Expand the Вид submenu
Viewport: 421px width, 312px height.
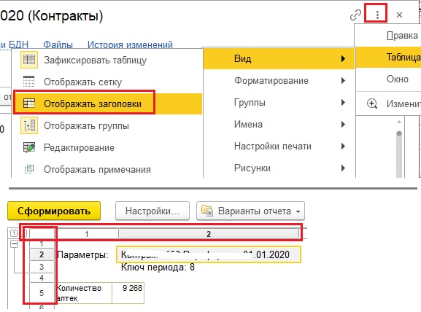(279, 58)
